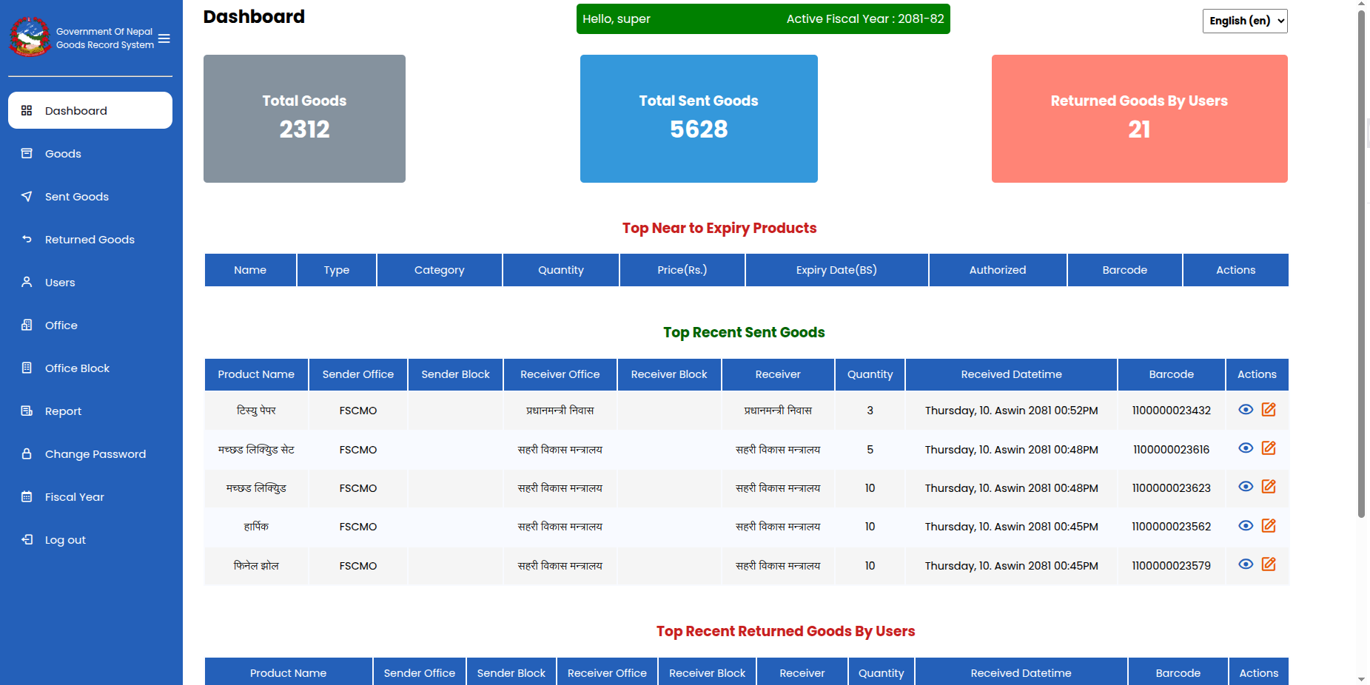1370x685 pixels.
Task: Click the Total Goods gray card
Action: 304,118
